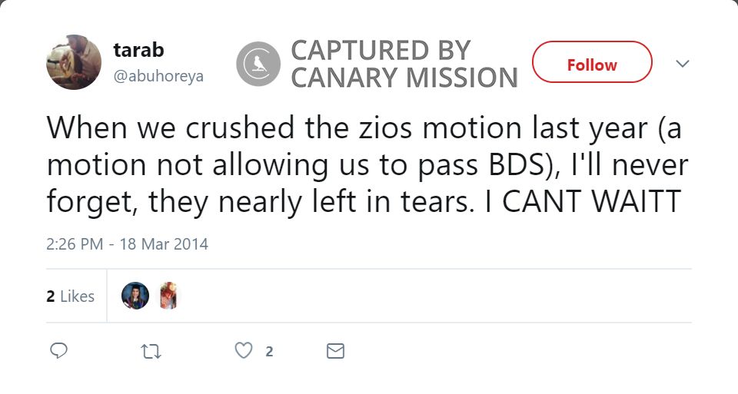Click the word 'Likes' label
Image resolution: width=738 pixels, height=394 pixels.
click(77, 296)
